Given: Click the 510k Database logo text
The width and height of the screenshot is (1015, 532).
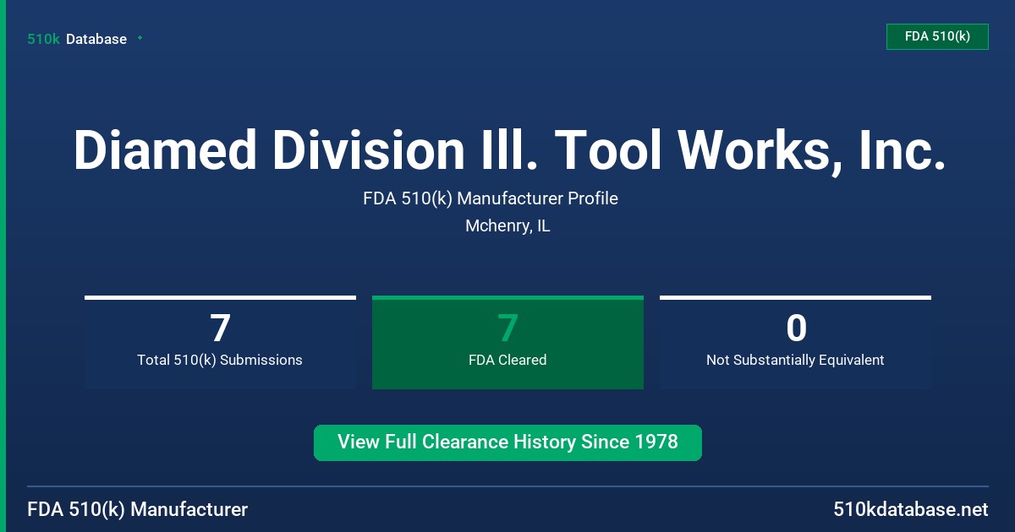Looking at the screenshot, I should click(77, 39).
